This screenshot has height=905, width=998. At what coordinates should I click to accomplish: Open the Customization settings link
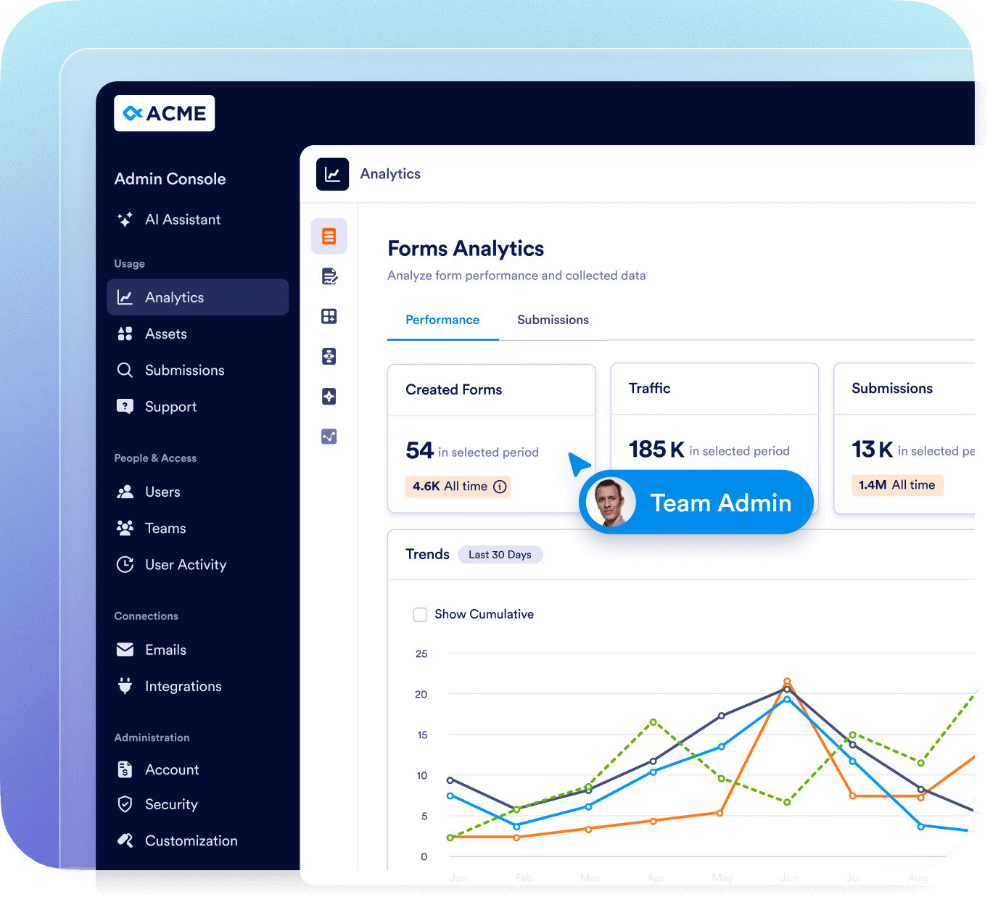[191, 840]
